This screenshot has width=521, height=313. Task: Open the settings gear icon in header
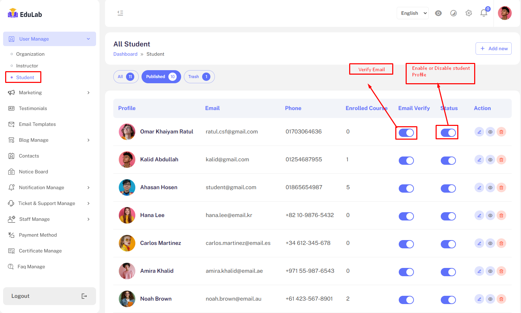(x=469, y=13)
